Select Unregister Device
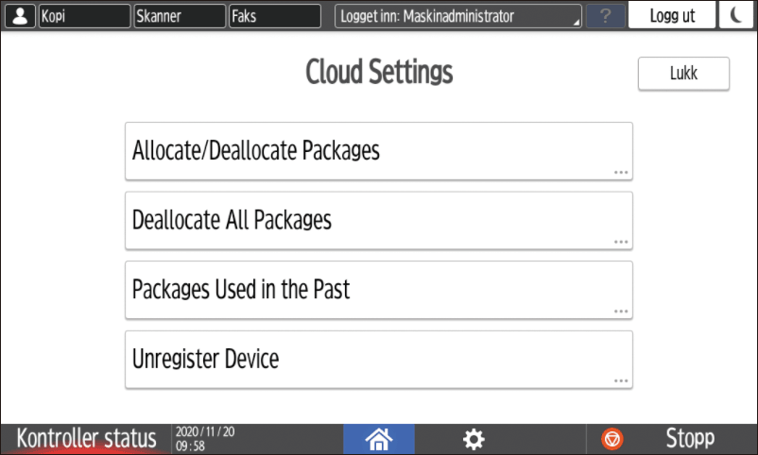This screenshot has width=758, height=455. (378, 360)
